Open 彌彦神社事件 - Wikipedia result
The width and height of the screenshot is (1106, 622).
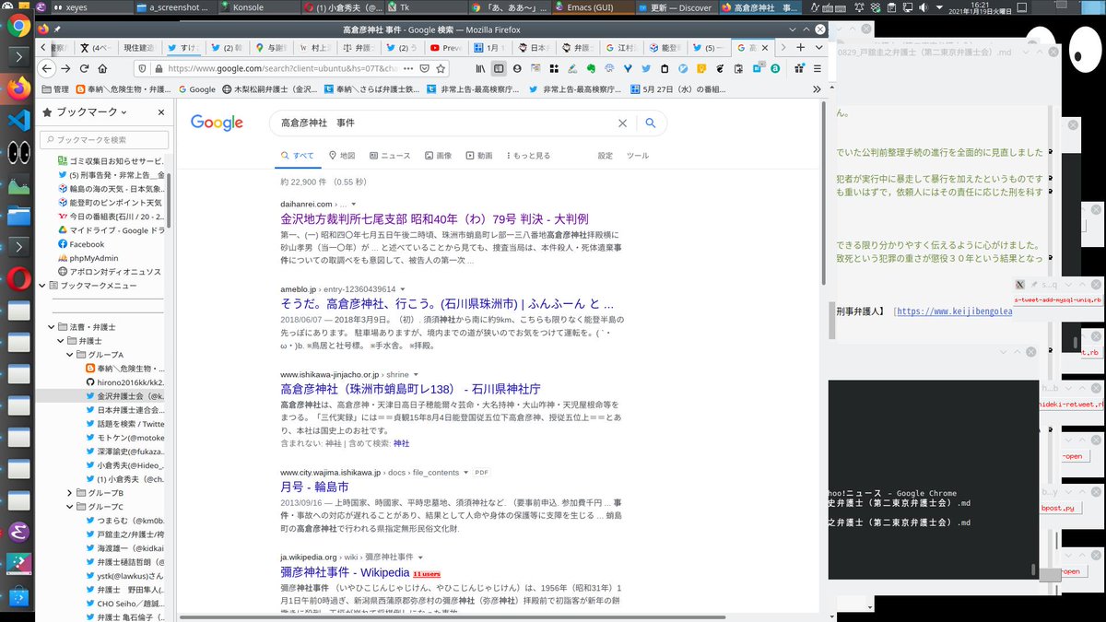click(345, 572)
